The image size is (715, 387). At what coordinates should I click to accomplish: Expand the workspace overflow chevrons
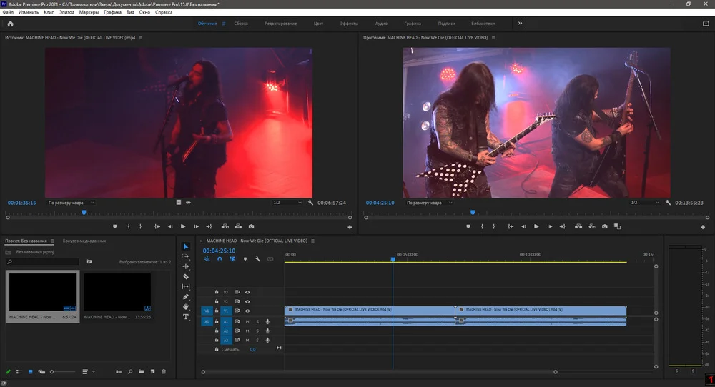click(520, 24)
